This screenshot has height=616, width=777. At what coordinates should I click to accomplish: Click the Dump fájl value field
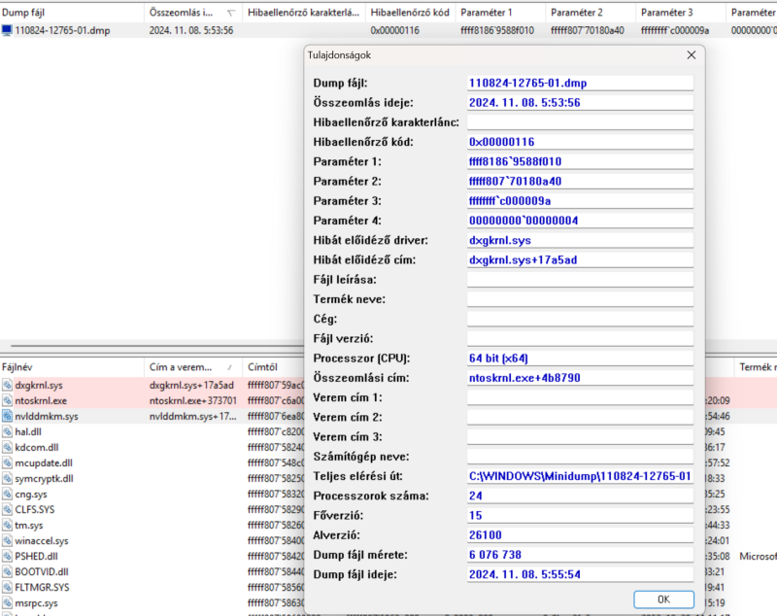click(580, 84)
